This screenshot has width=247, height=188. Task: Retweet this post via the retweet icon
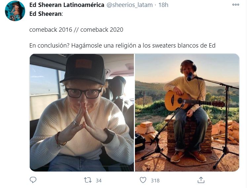click(88, 180)
